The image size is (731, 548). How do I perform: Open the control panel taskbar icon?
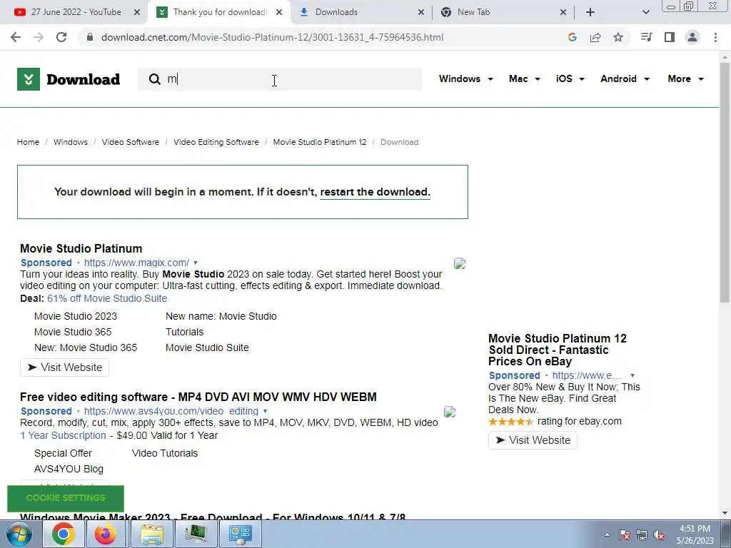tap(240, 534)
